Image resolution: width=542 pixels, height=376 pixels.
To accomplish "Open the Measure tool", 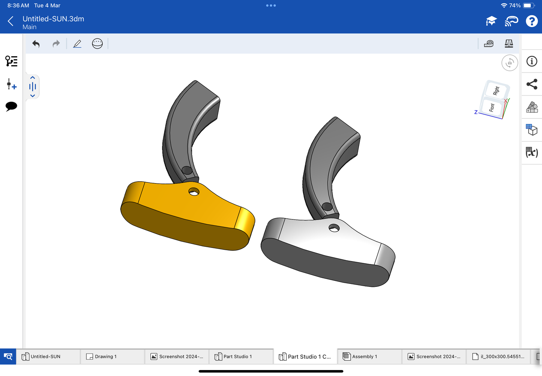I will 489,44.
